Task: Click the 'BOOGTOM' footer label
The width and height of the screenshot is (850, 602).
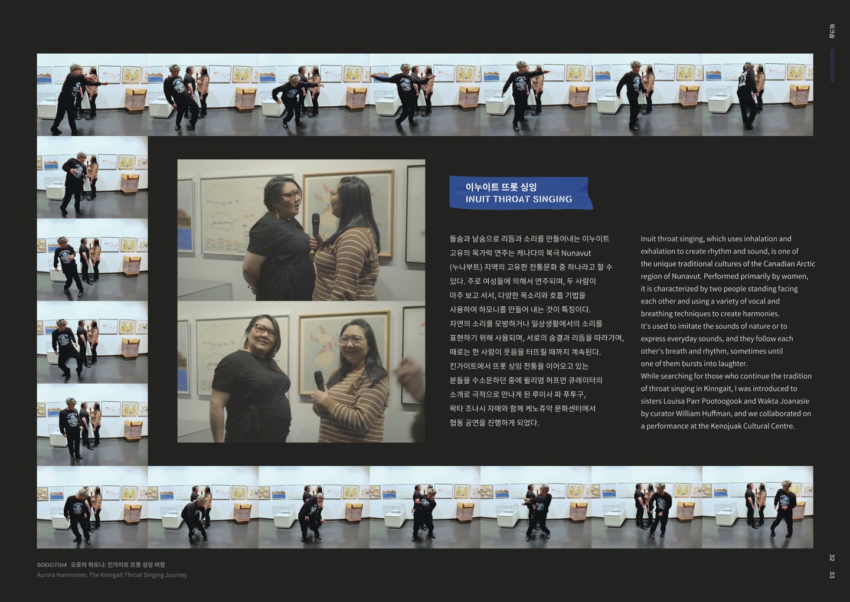Action: coord(52,565)
